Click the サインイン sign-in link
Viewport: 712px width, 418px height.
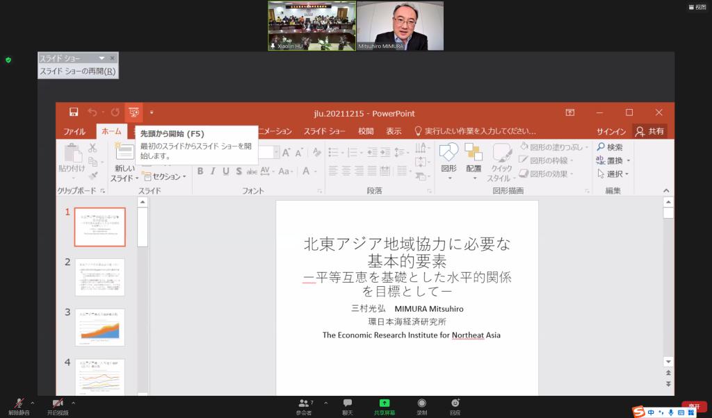click(611, 131)
